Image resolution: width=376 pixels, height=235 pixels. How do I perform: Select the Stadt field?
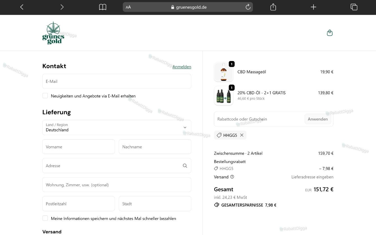tap(155, 204)
